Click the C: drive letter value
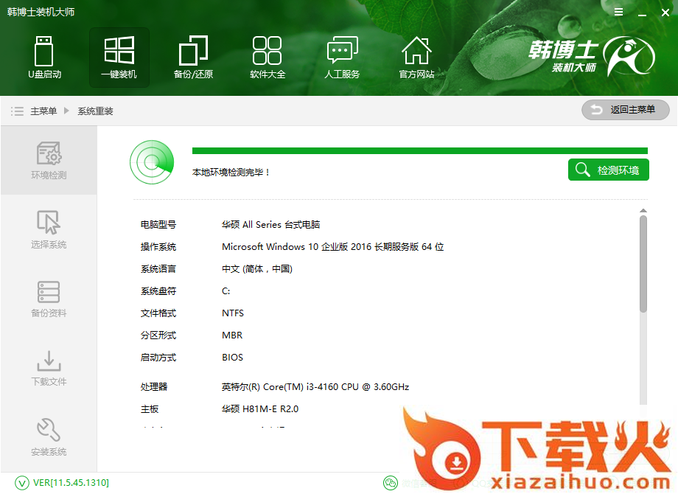The image size is (678, 494). (226, 291)
